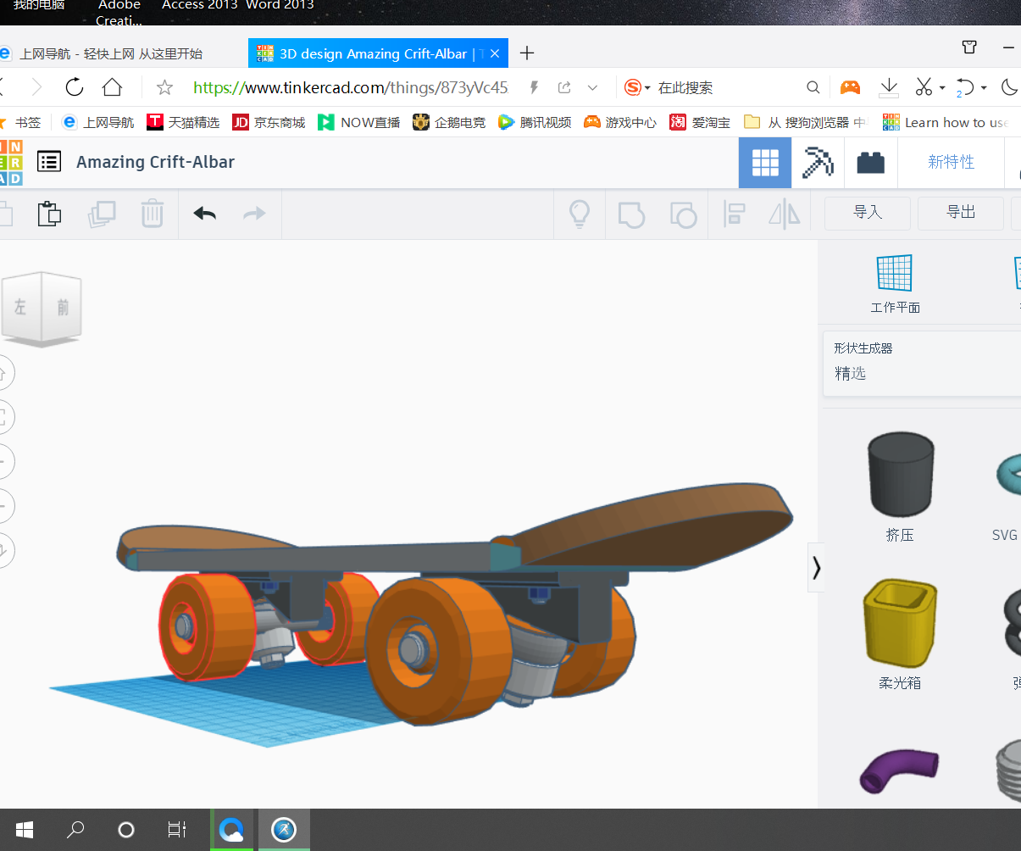Collapse the shapes panel with arrow handle

(x=816, y=567)
